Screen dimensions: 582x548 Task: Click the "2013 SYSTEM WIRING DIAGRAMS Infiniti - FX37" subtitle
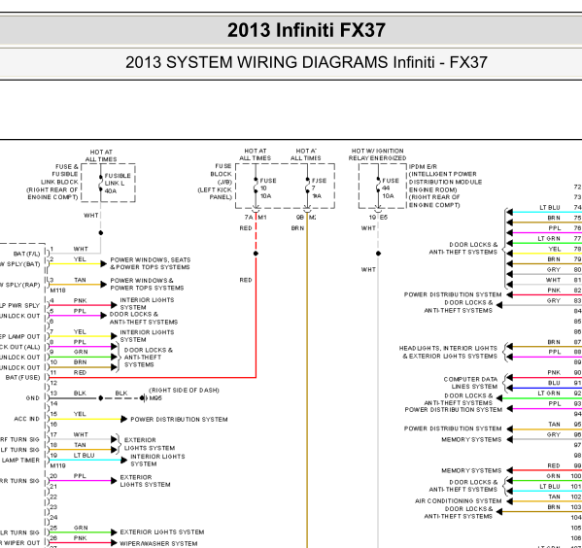pos(306,62)
